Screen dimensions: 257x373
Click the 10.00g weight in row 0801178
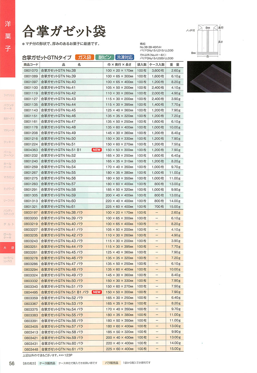click(x=175, y=127)
